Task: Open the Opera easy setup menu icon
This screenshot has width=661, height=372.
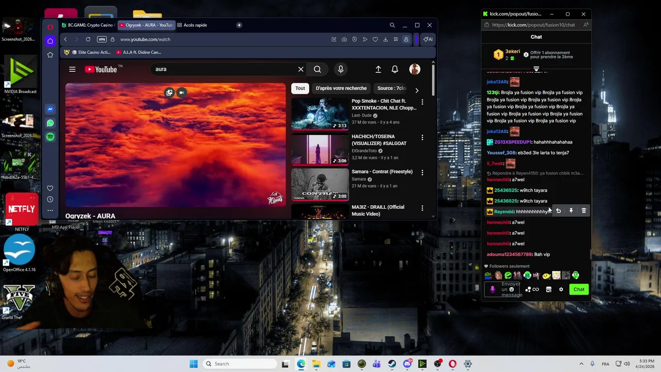Action: 396,39
